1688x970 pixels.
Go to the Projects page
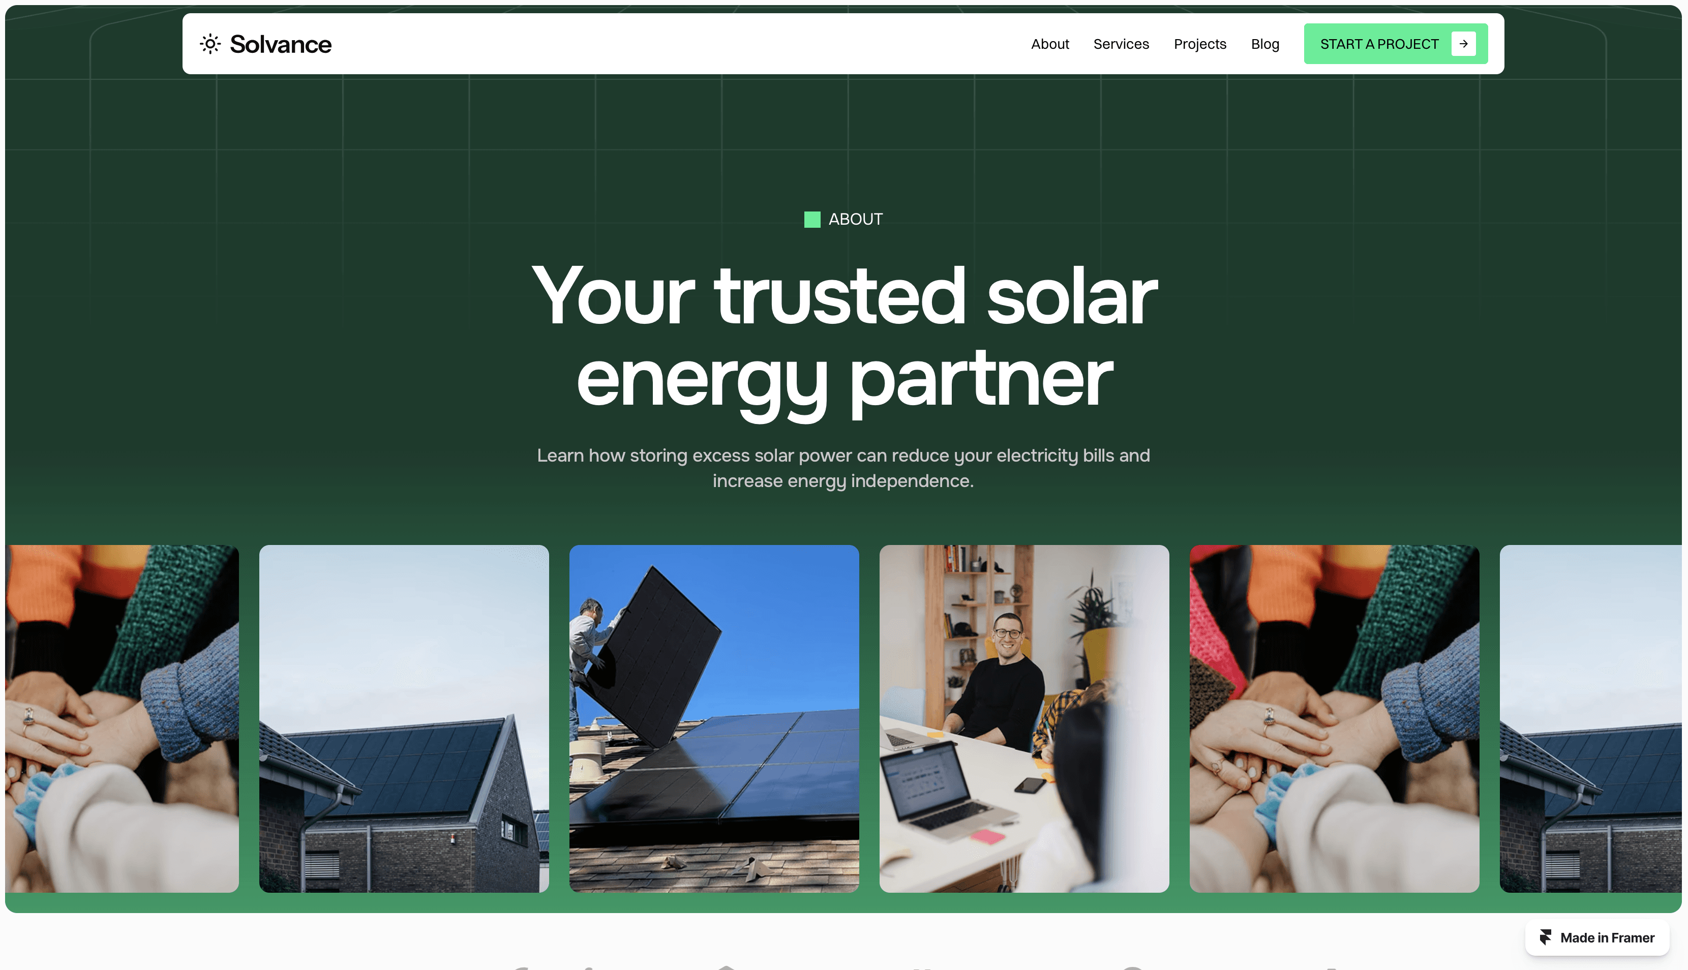click(1200, 44)
